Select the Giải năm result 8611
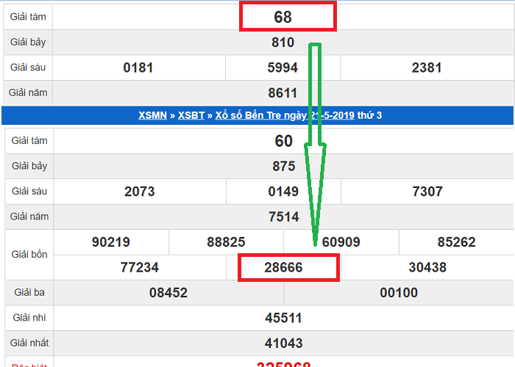The image size is (515, 367). [x=283, y=93]
